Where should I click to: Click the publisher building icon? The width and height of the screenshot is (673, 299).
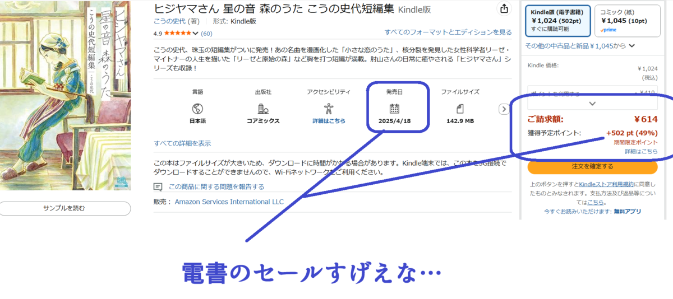(263, 108)
